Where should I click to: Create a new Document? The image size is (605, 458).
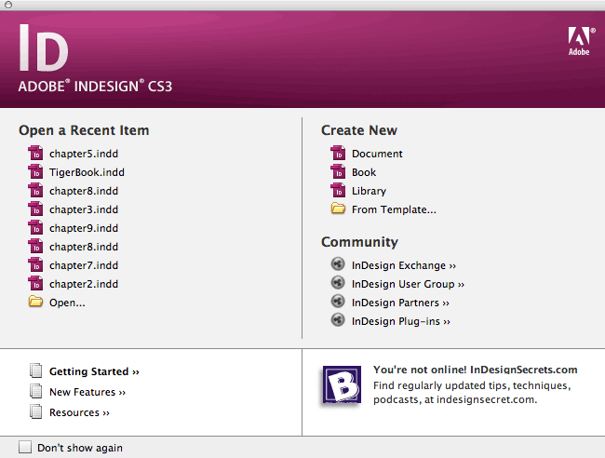coord(377,154)
